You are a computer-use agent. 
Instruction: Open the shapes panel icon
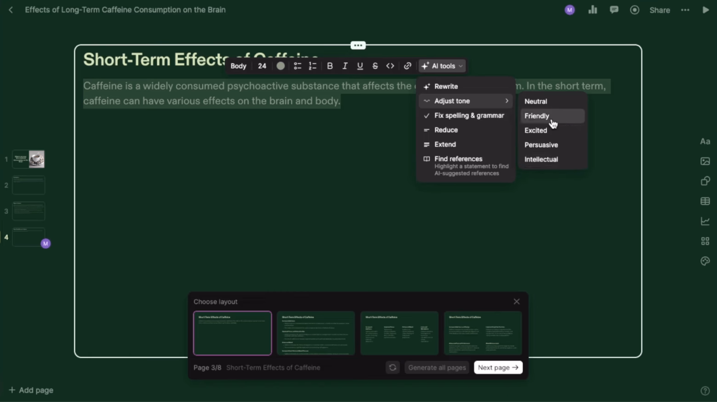(705, 181)
